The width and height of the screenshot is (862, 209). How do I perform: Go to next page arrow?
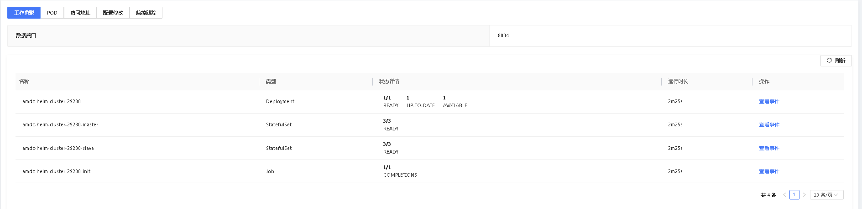click(x=804, y=195)
